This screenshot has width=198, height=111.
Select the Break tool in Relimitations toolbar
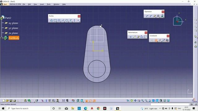click(x=134, y=37)
